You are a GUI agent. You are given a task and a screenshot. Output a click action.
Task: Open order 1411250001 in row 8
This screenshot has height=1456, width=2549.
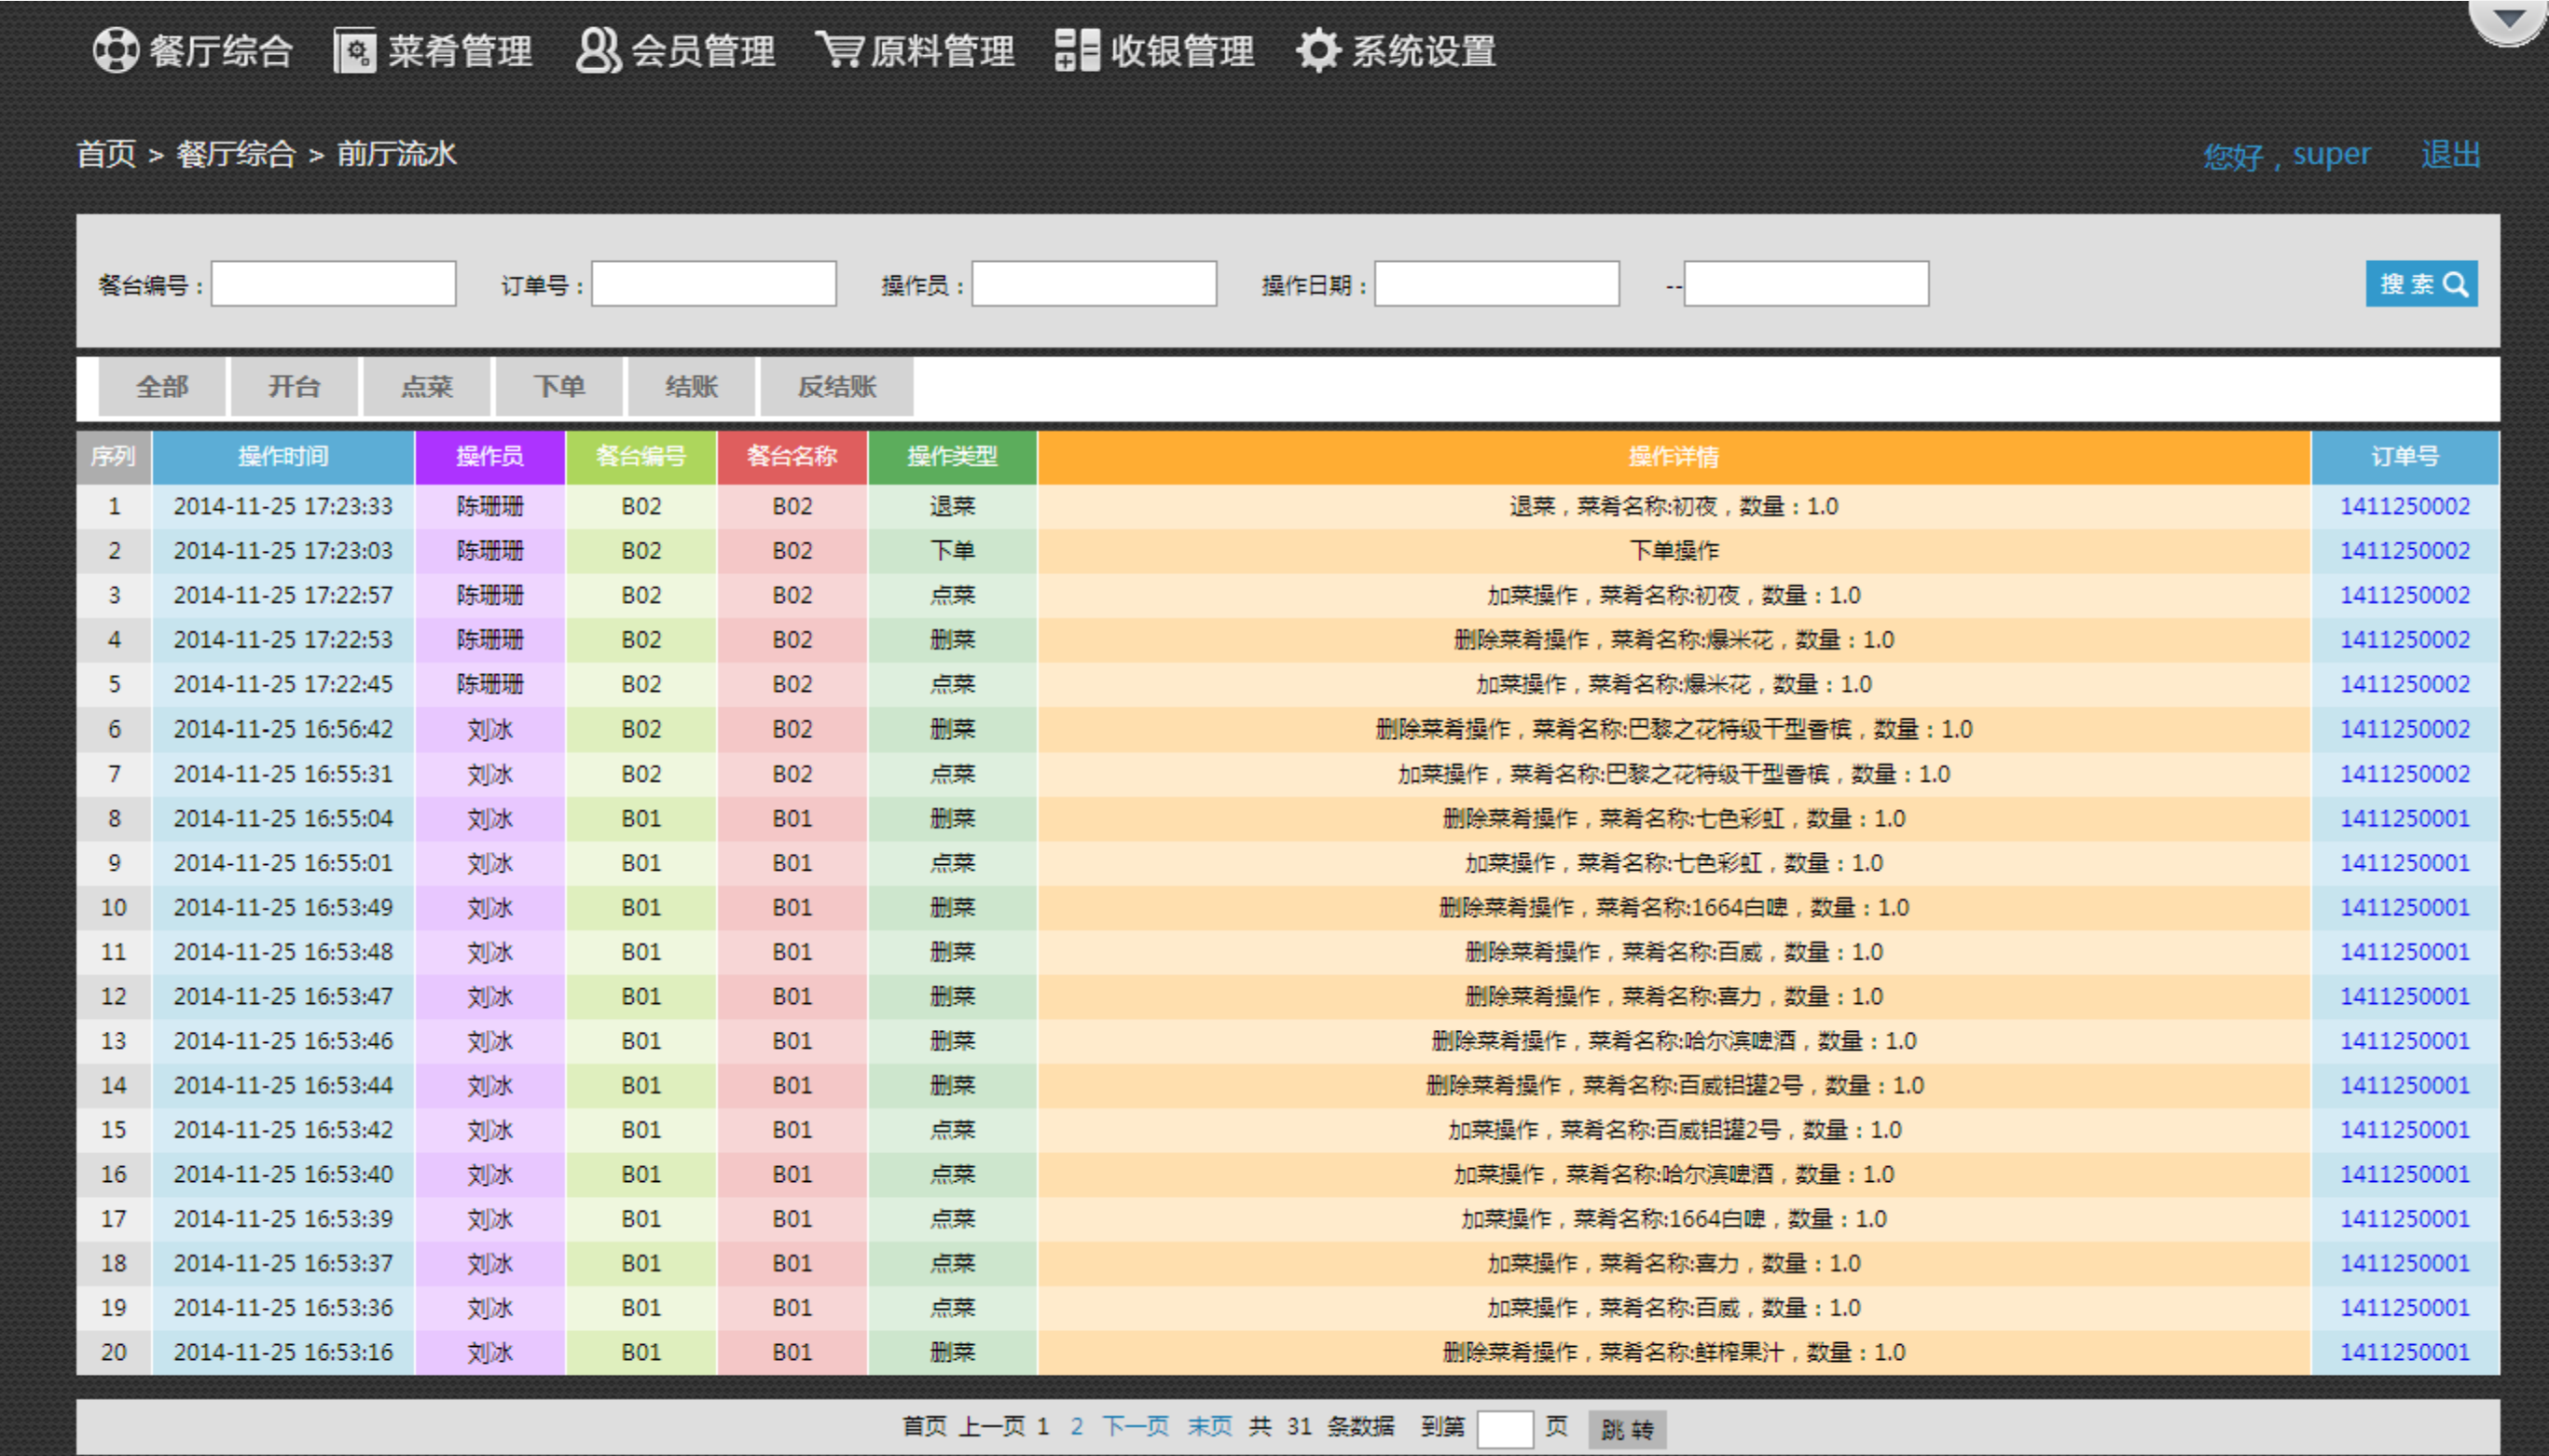[2405, 818]
